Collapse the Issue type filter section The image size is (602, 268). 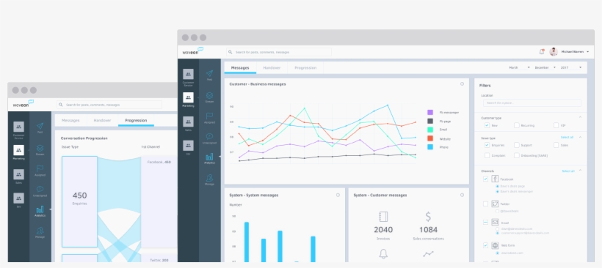[580, 137]
